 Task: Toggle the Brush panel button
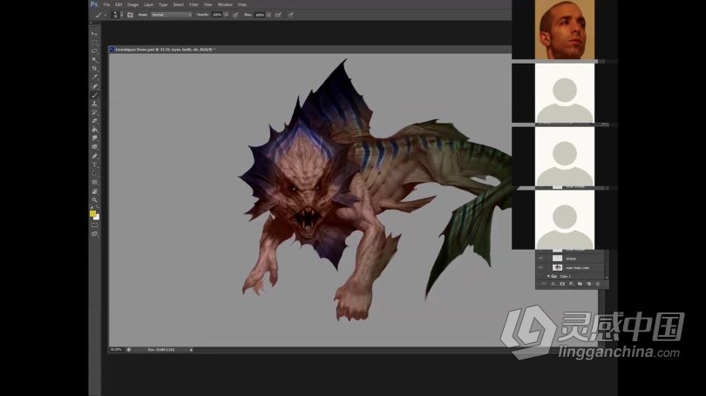tap(130, 15)
